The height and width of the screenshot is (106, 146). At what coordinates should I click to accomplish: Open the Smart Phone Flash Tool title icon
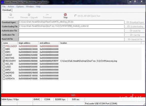pos(3,2)
